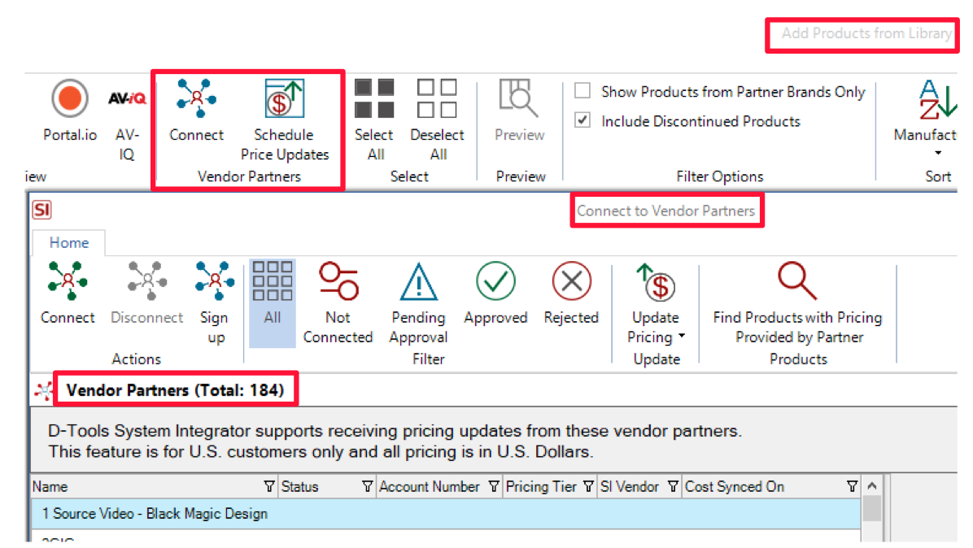Click the Name column header
Viewport: 973px width, 548px height.
154,487
